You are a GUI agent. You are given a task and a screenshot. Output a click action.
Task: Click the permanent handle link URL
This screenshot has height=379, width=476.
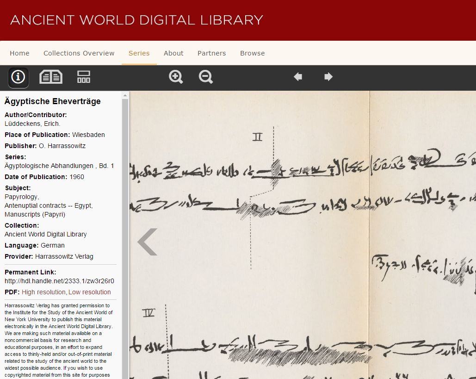(59, 281)
